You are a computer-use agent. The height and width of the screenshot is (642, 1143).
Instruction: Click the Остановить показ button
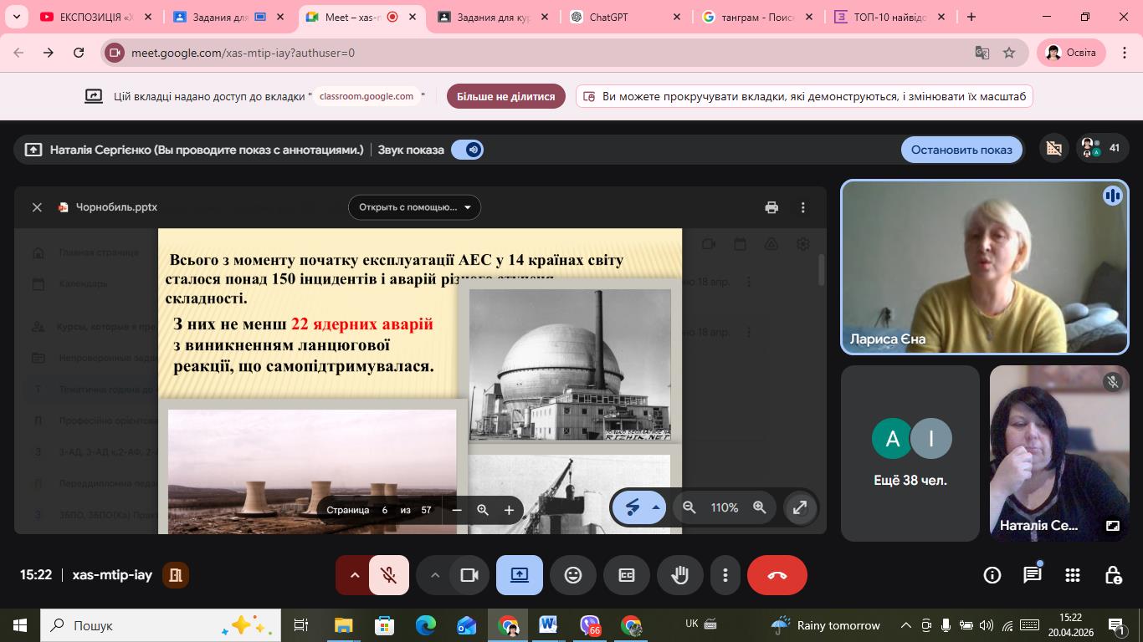pyautogui.click(x=961, y=150)
